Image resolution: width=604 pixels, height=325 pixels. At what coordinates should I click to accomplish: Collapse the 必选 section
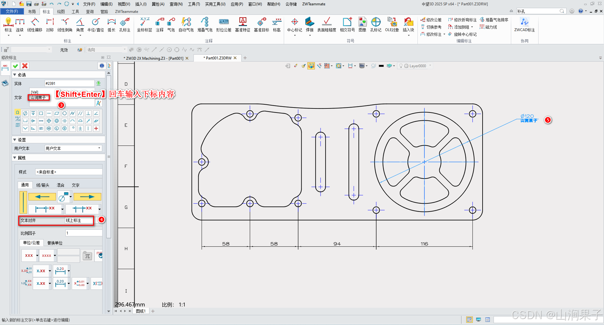(x=14, y=75)
